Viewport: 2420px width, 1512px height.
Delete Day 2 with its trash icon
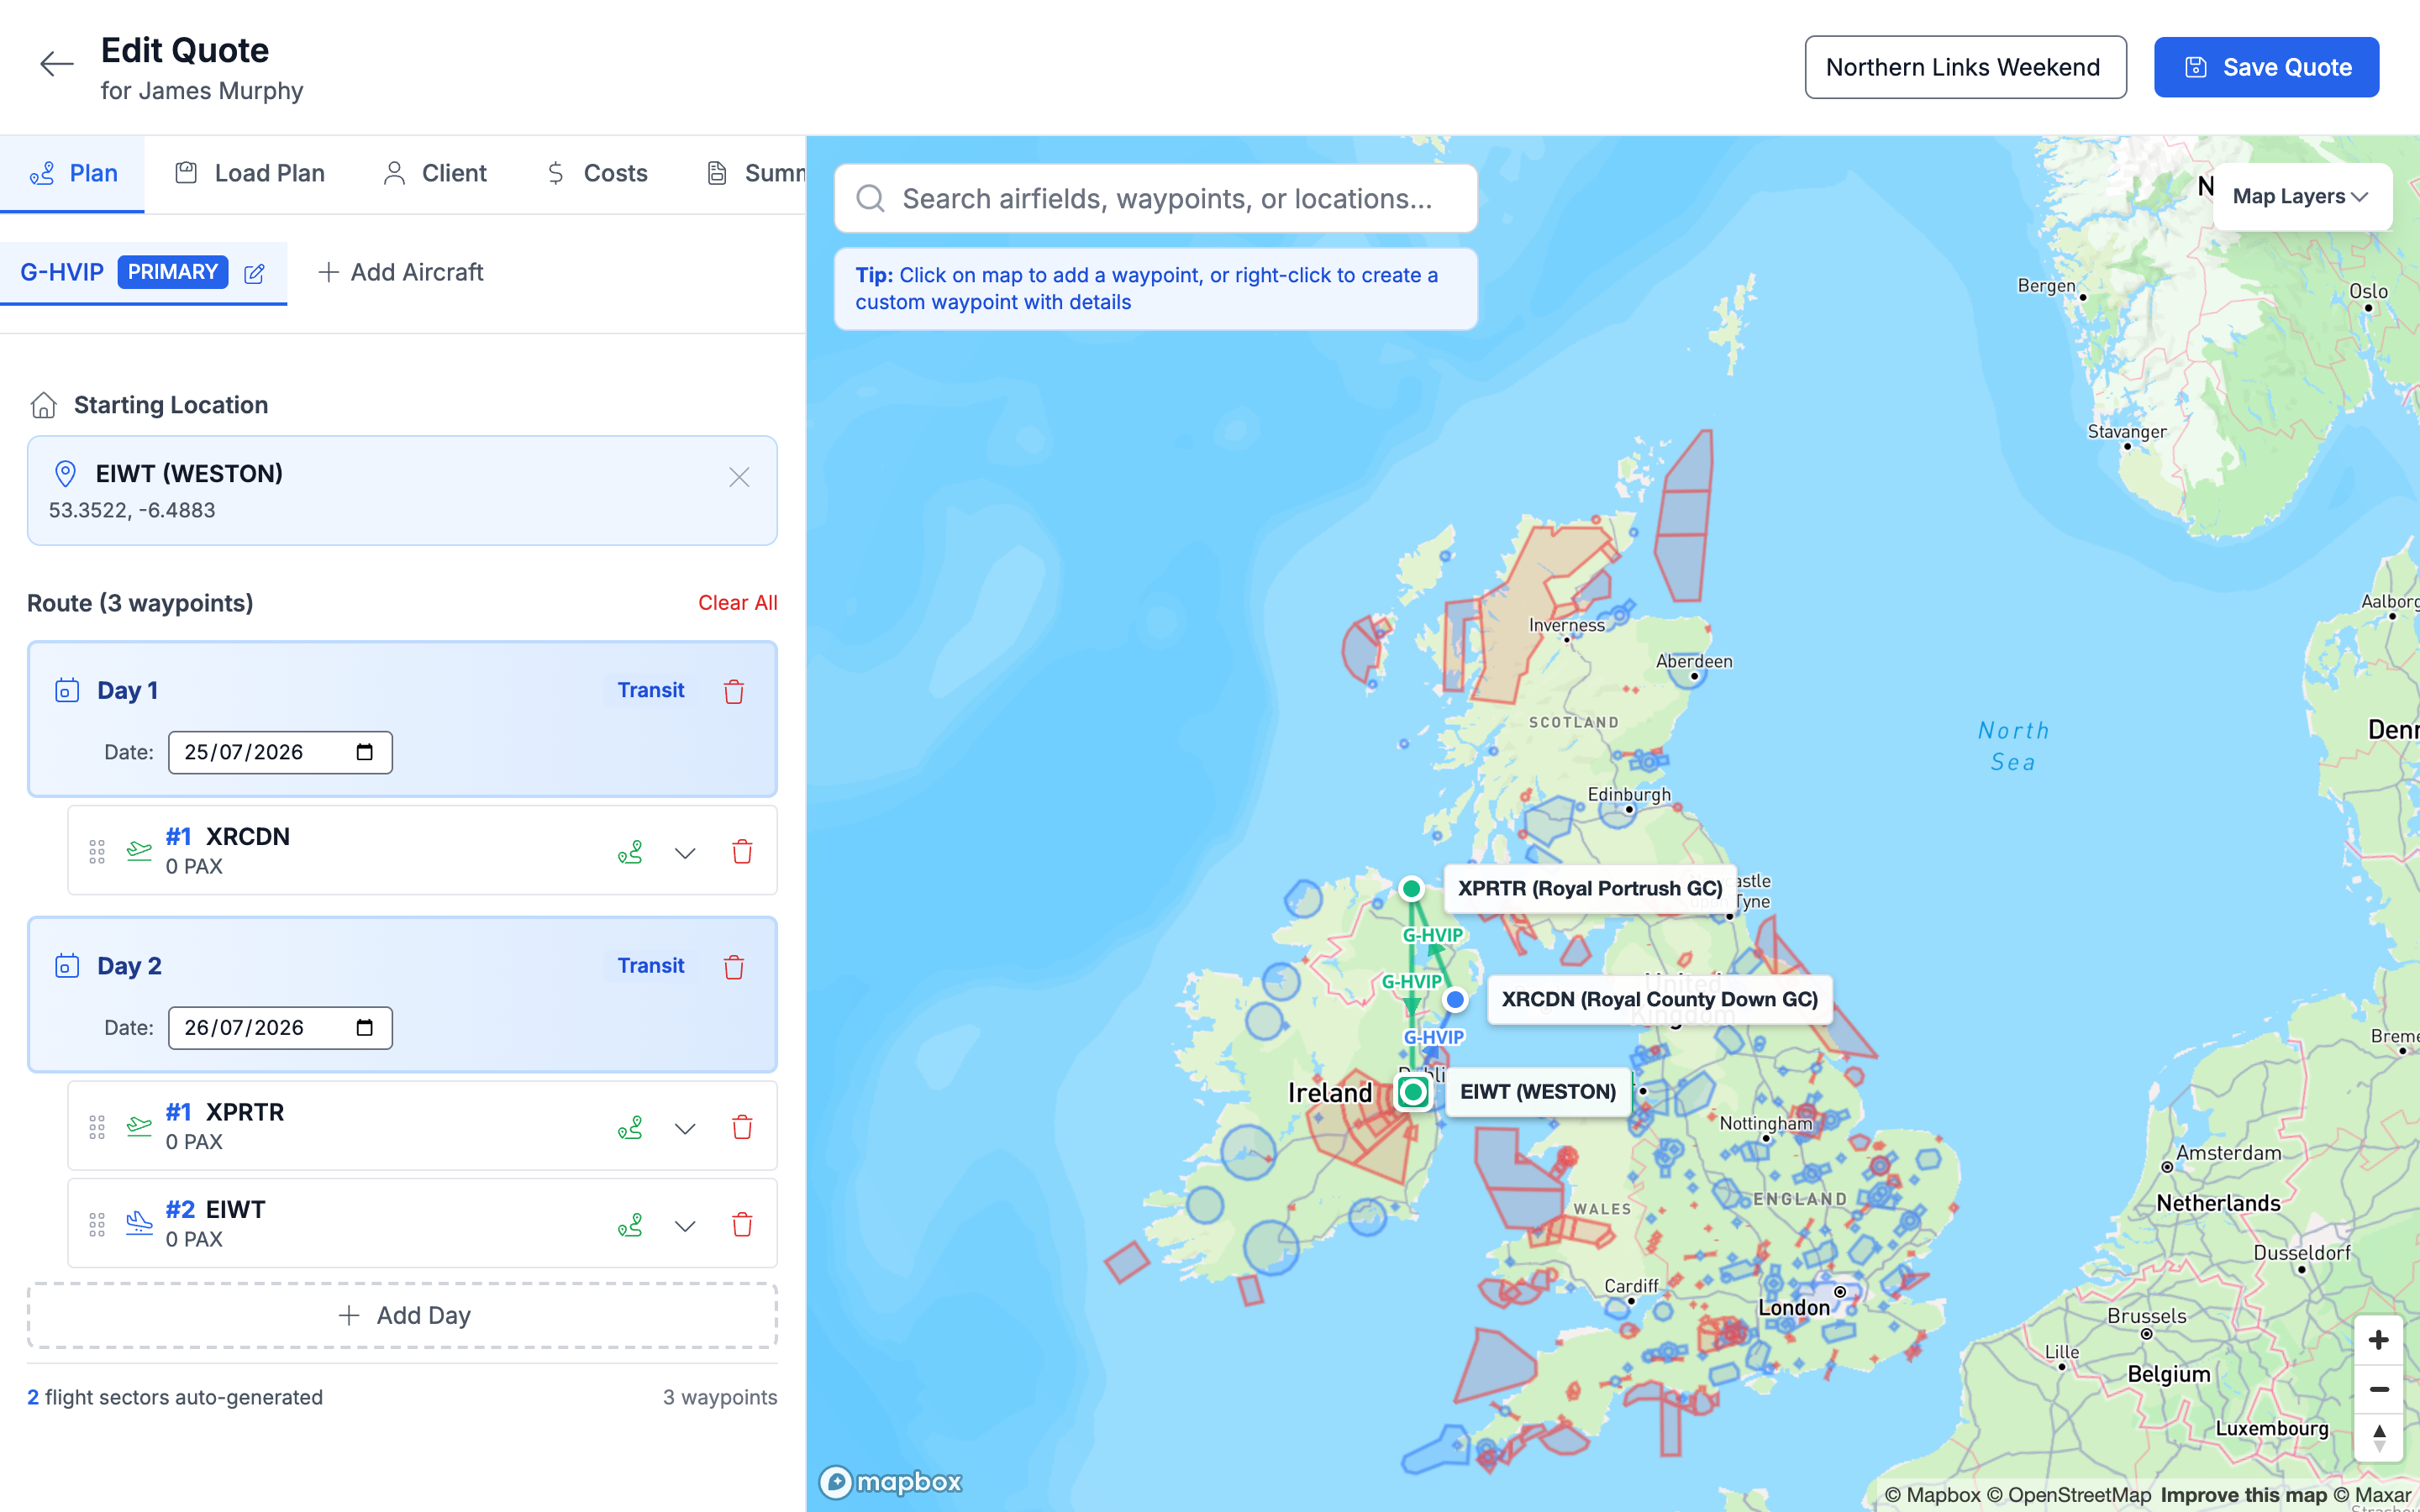[734, 967]
